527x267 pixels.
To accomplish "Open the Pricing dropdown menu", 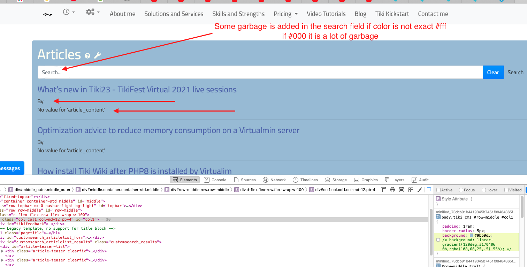I will point(286,14).
